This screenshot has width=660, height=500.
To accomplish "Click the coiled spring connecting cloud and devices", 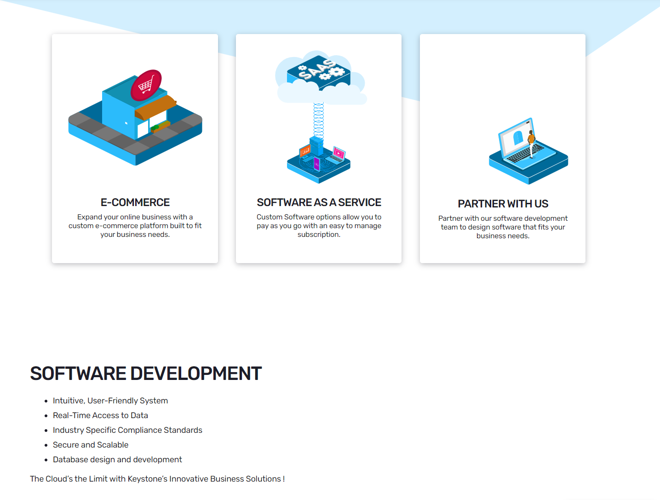I will [319, 120].
